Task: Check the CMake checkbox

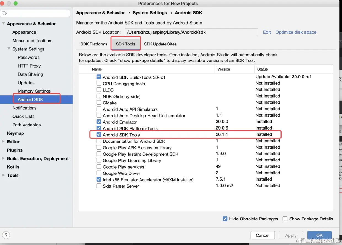Action: point(99,103)
